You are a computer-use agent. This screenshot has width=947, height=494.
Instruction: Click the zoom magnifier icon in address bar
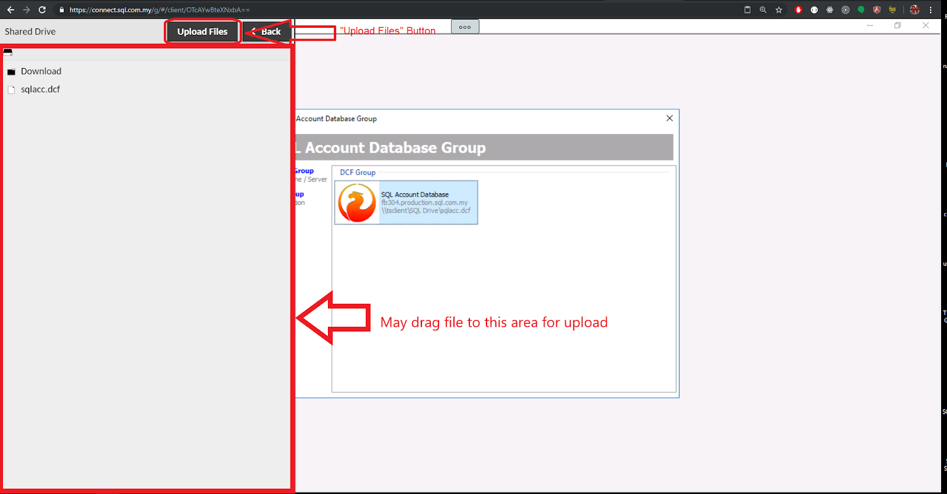pos(763,10)
